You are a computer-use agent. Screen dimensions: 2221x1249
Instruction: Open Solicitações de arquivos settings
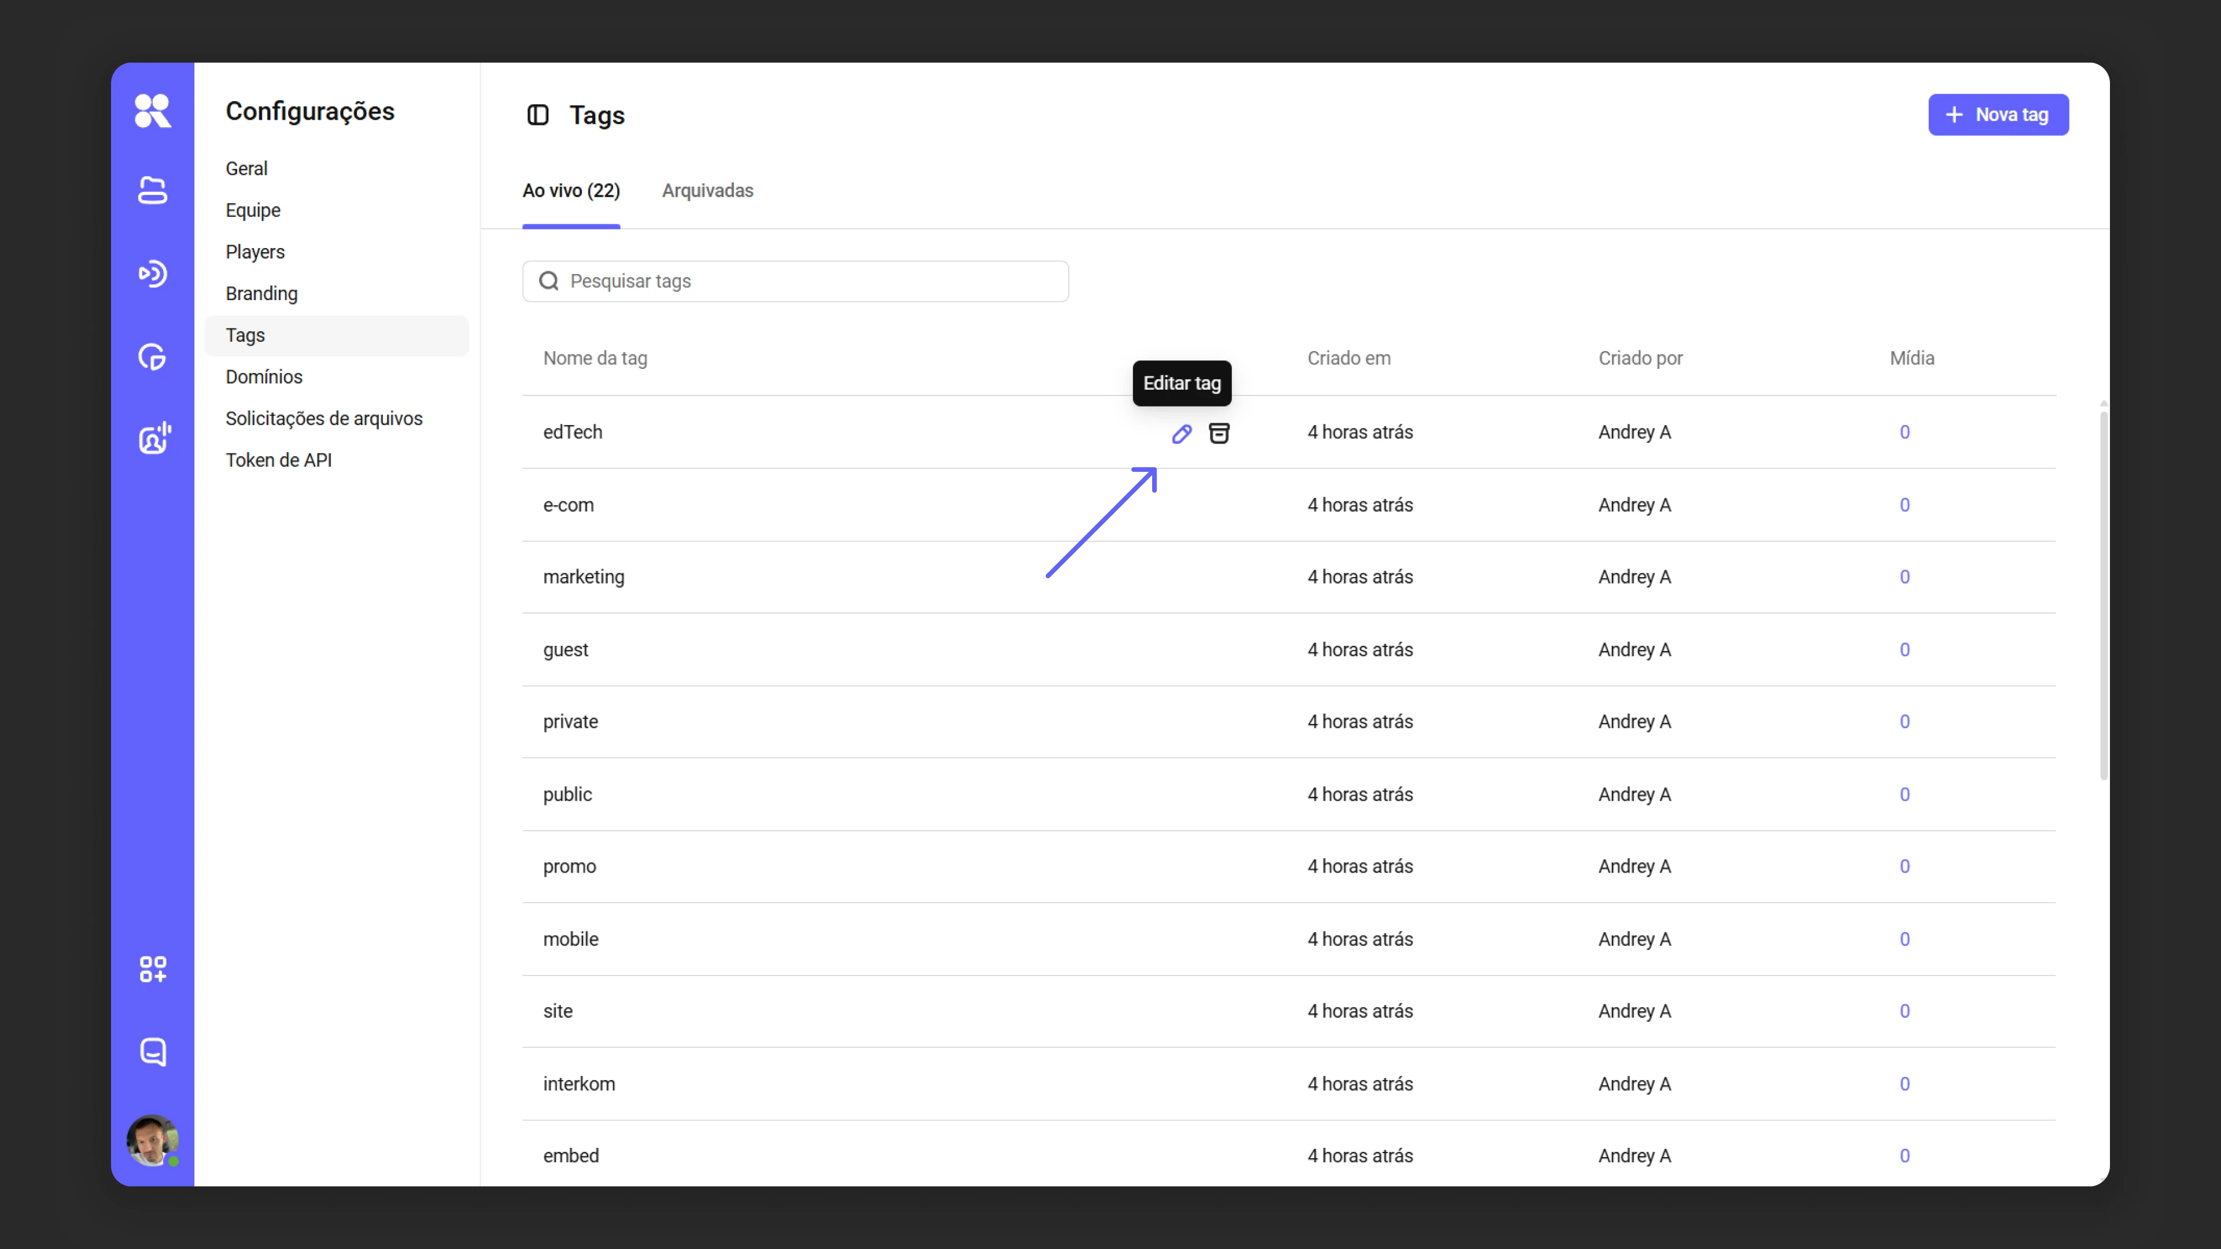click(323, 418)
